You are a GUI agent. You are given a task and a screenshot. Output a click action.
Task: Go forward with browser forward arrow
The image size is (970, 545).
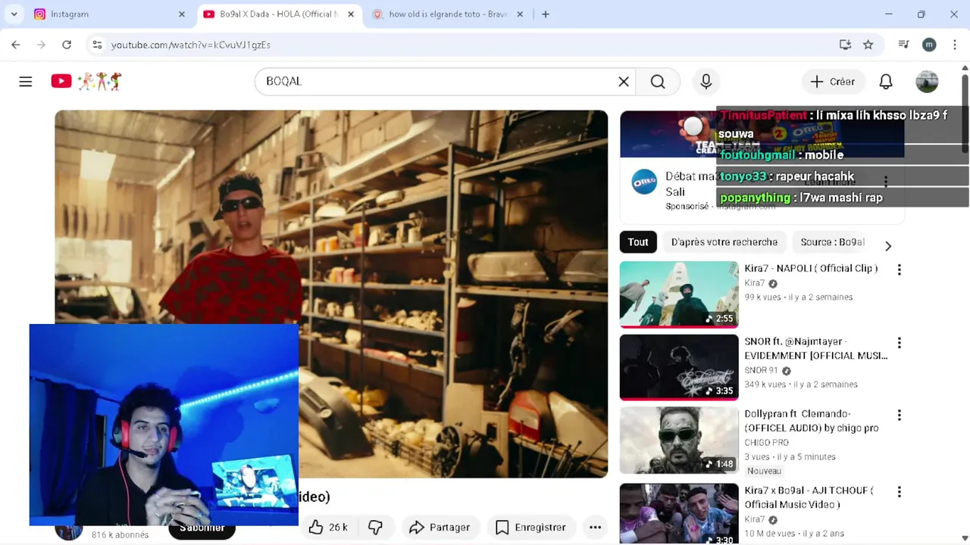[41, 45]
